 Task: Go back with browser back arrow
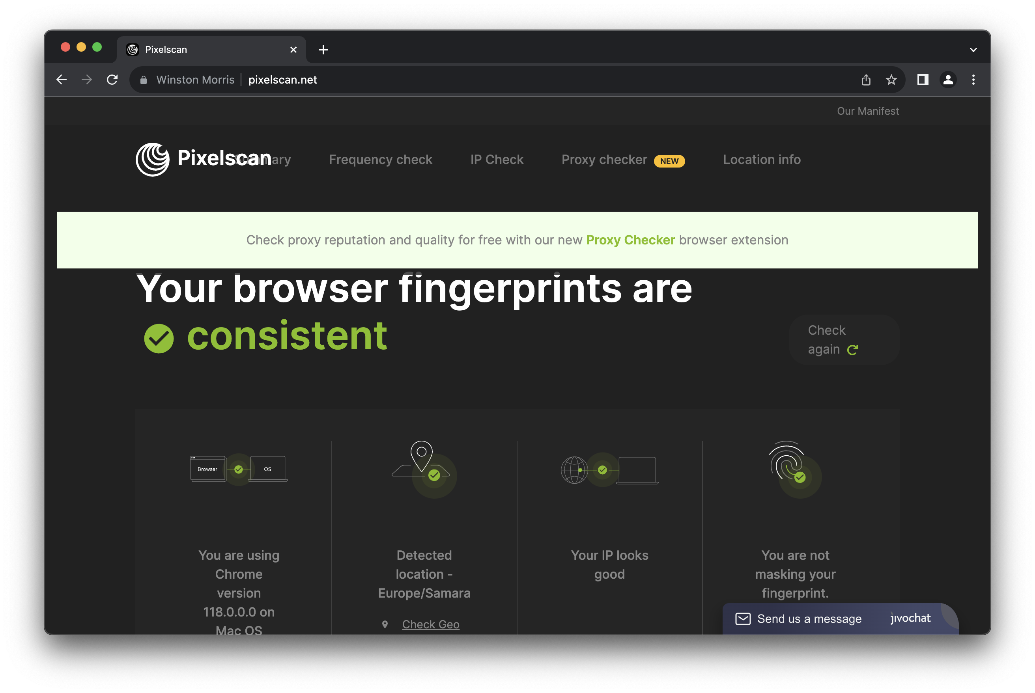pyautogui.click(x=62, y=80)
